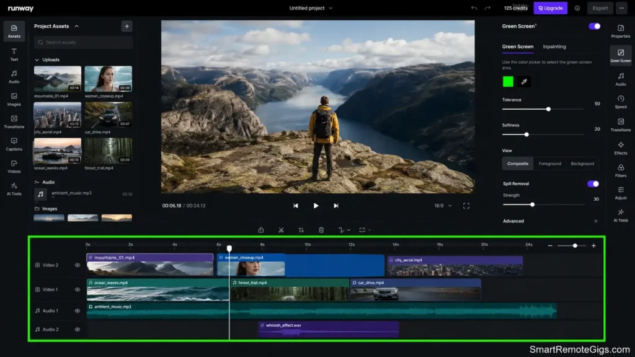This screenshot has height=357, width=635.
Task: Click the runway logo
Action: click(x=20, y=8)
